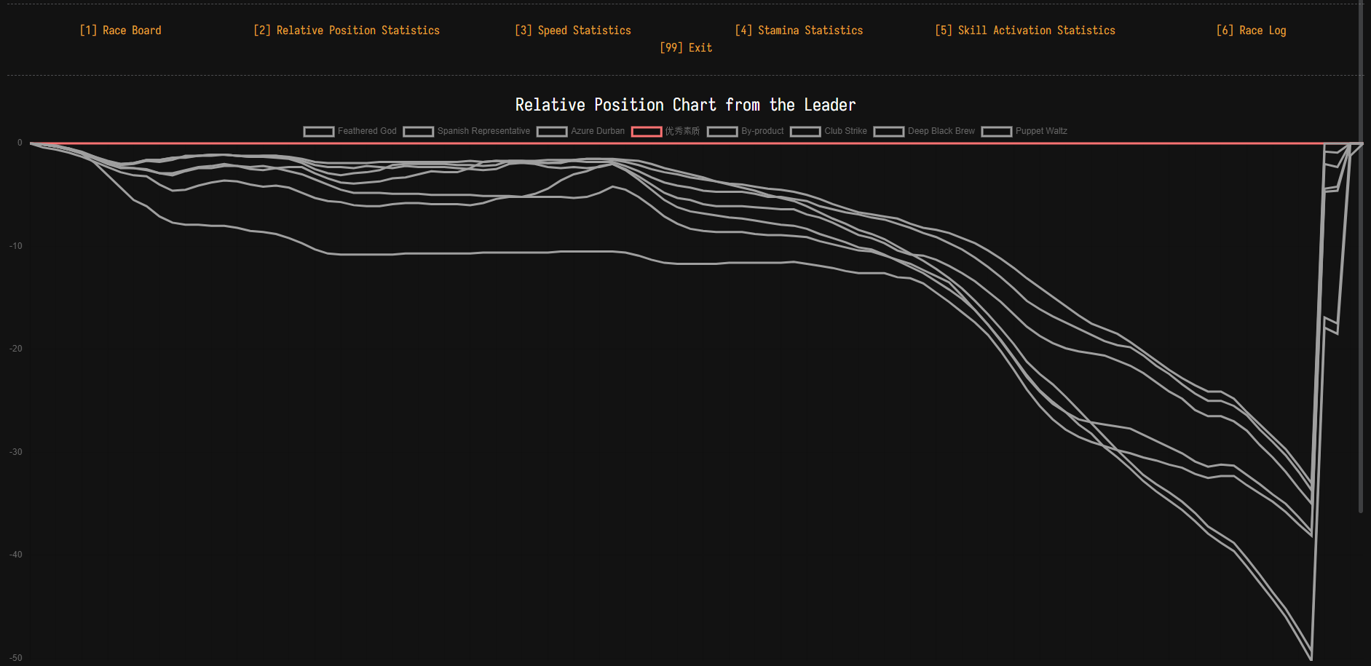
Task: Click the '-10' y-axis label
Action: point(16,246)
